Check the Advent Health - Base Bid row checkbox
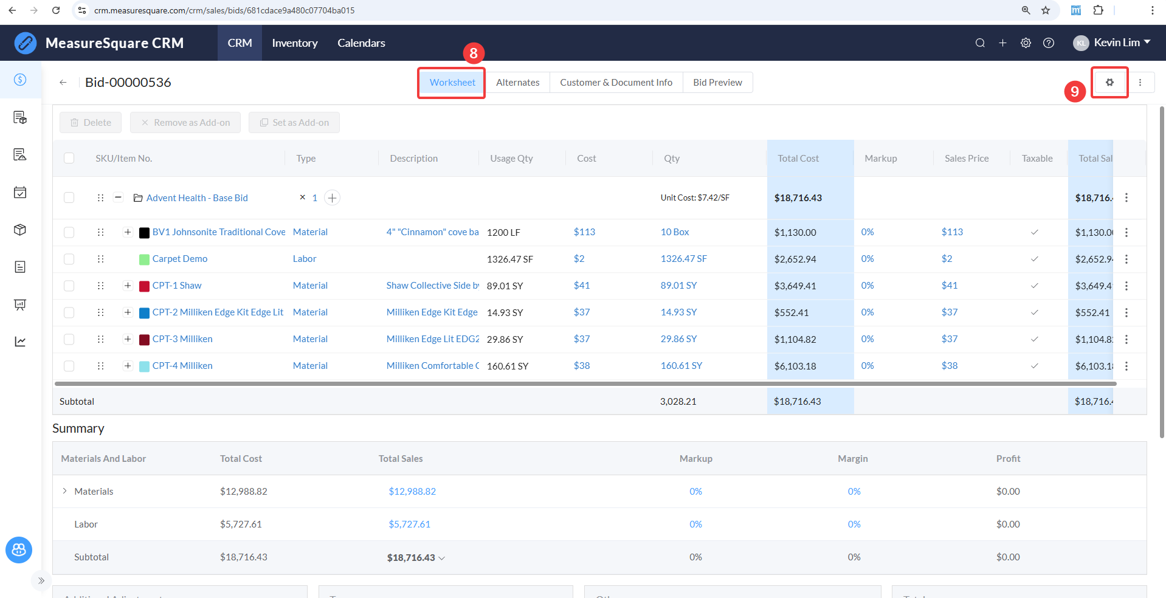Viewport: 1166px width, 598px height. pyautogui.click(x=69, y=198)
